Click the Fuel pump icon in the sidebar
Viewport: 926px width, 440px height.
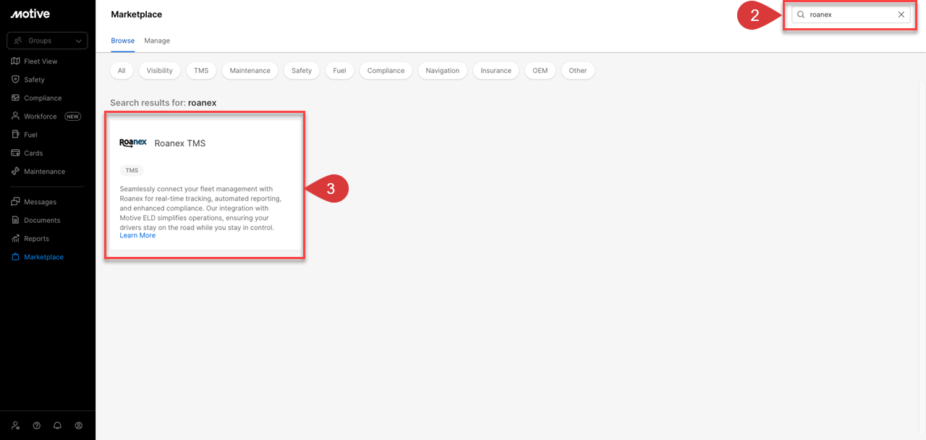click(x=15, y=135)
